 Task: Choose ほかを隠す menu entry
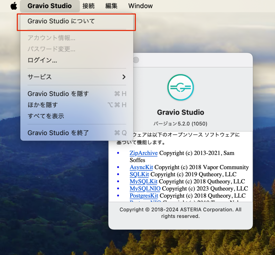77,105
